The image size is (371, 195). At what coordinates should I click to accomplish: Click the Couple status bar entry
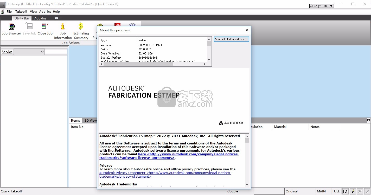click(233, 191)
